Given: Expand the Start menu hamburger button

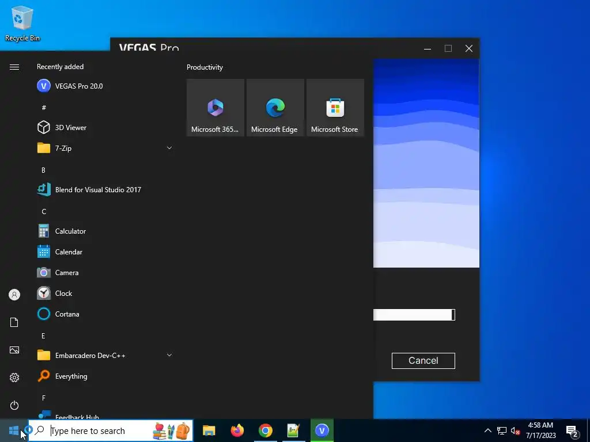Looking at the screenshot, I should 14,67.
